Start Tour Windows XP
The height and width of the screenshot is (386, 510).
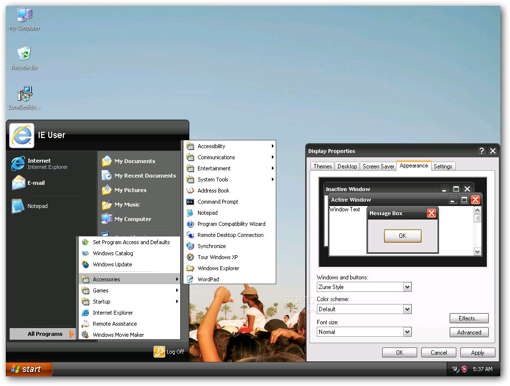click(x=229, y=257)
